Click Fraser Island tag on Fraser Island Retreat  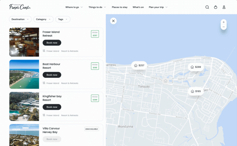point(53,51)
